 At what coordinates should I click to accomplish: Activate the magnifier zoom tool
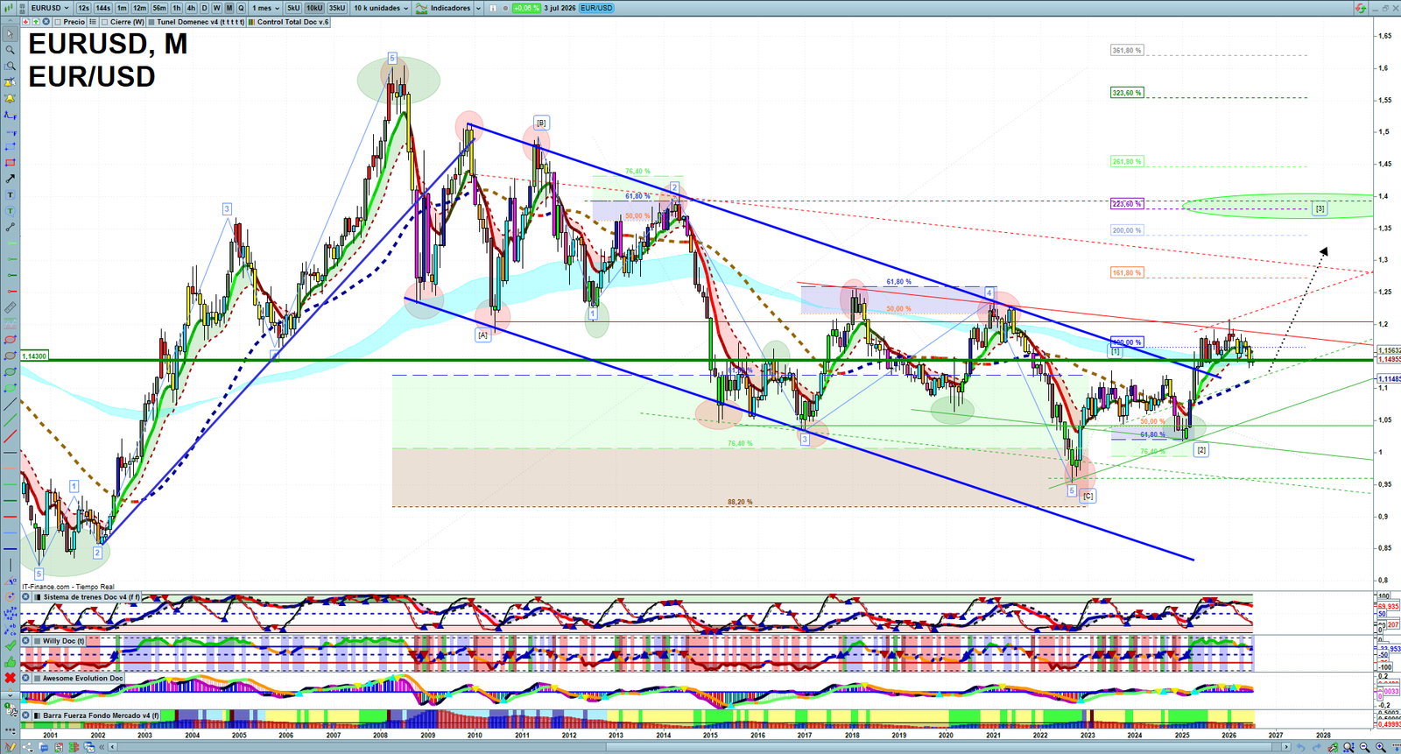11,50
